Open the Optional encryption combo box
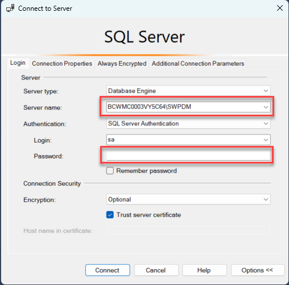Viewport: 289px width, 285px height. pyautogui.click(x=188, y=199)
